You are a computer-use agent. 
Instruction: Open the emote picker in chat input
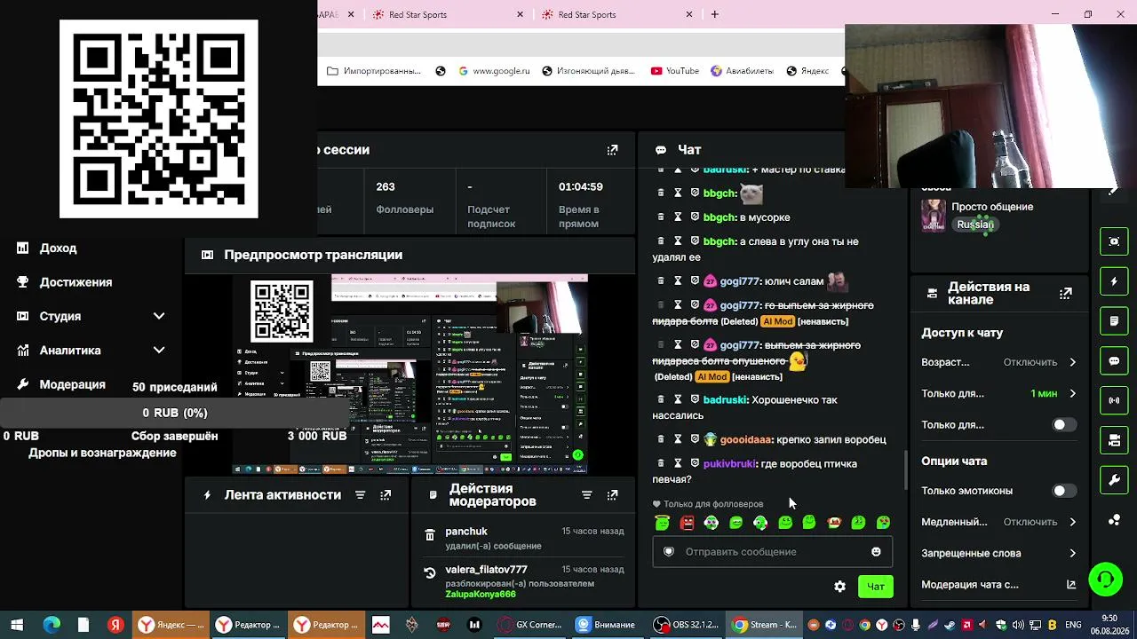coord(876,552)
